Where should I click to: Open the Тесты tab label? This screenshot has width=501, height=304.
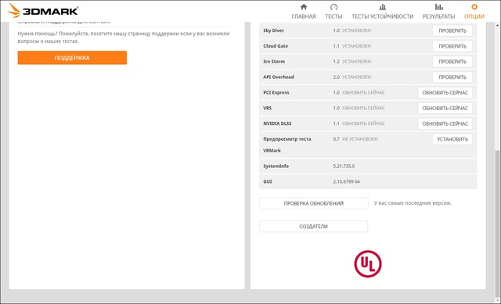tap(333, 16)
